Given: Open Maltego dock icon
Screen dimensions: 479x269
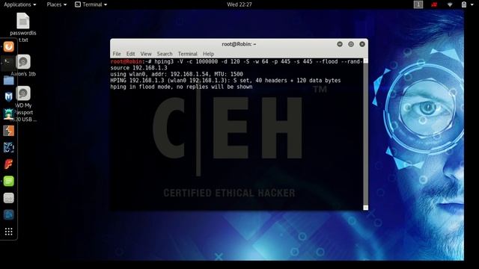Looking at the screenshot, I should [x=8, y=148].
